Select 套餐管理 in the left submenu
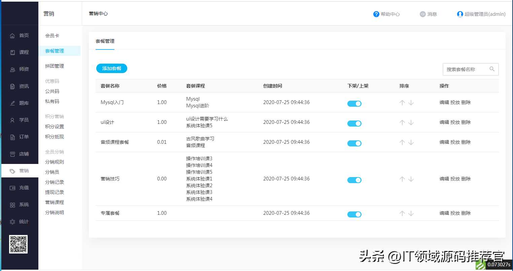 click(x=55, y=51)
